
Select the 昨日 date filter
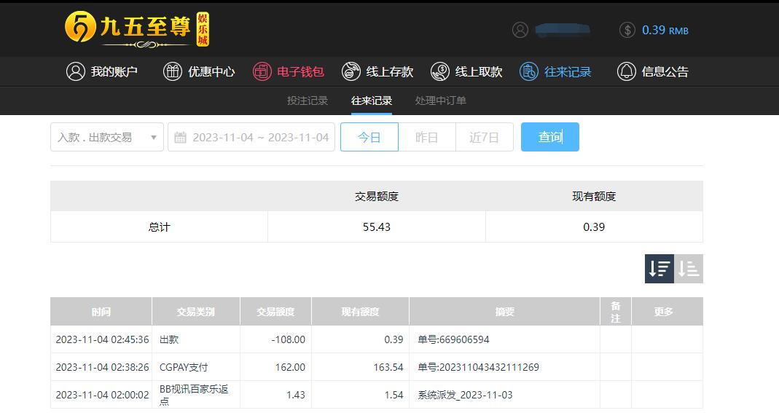coord(427,137)
